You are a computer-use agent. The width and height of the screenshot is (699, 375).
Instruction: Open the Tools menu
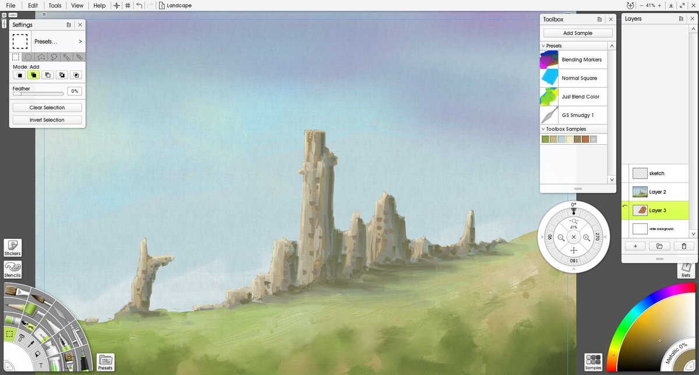(55, 5)
